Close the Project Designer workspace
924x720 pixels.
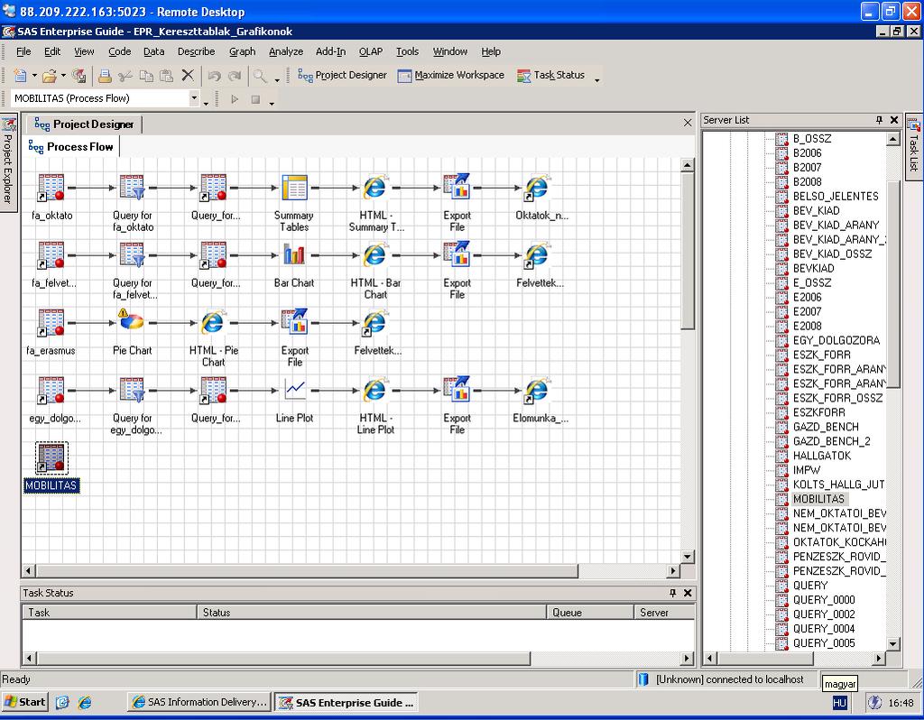[687, 123]
